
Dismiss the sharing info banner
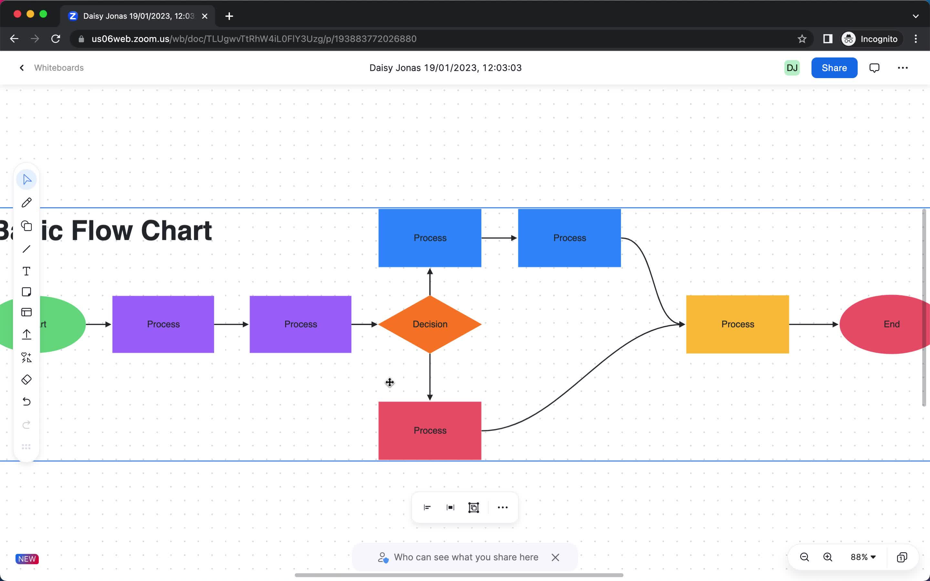click(555, 557)
